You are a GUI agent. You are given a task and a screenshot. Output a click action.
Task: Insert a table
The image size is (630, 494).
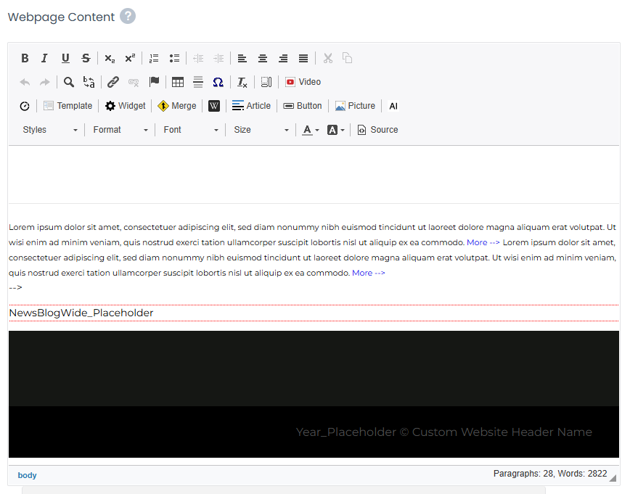pos(178,82)
